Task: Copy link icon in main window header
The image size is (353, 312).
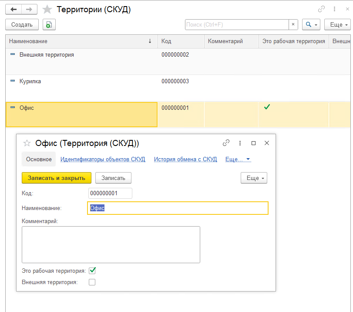Action: [322, 9]
